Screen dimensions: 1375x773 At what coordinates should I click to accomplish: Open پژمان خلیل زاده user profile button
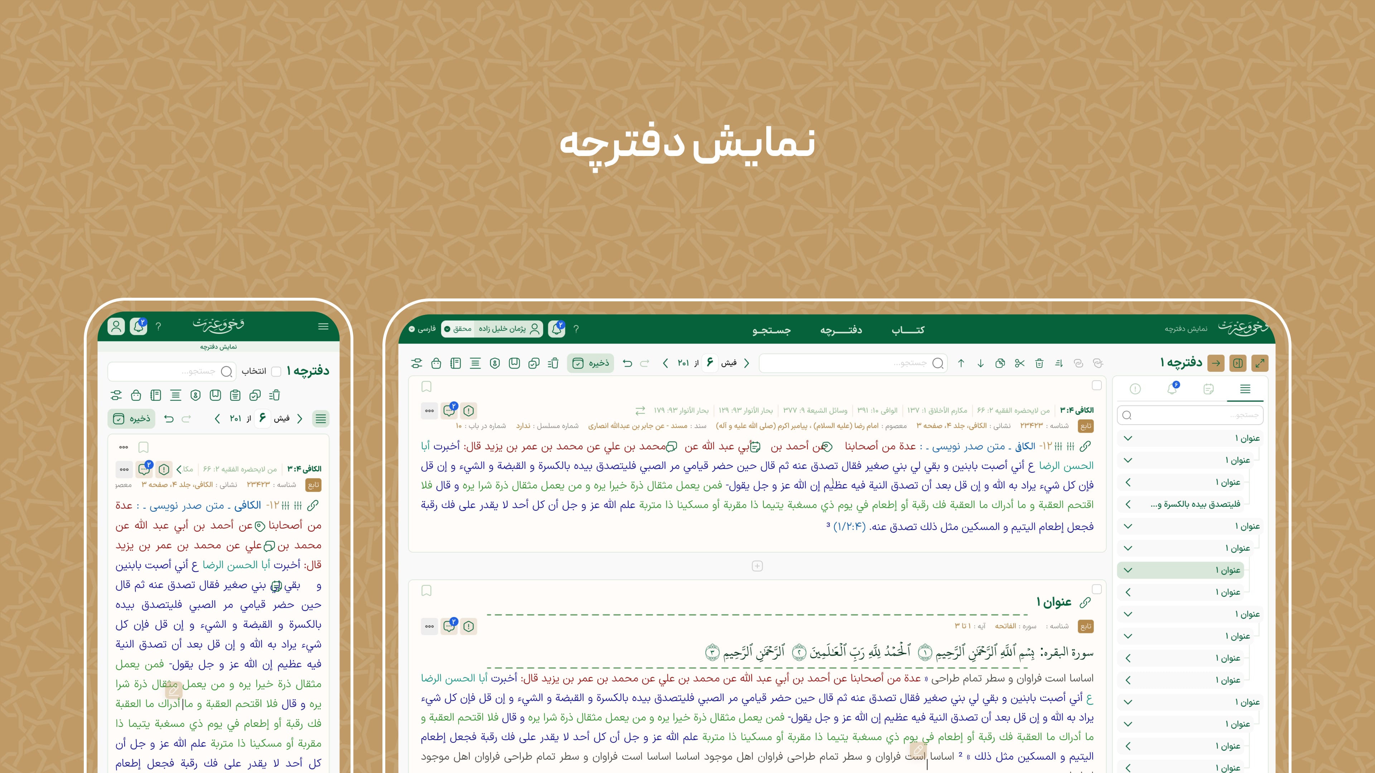[509, 329]
